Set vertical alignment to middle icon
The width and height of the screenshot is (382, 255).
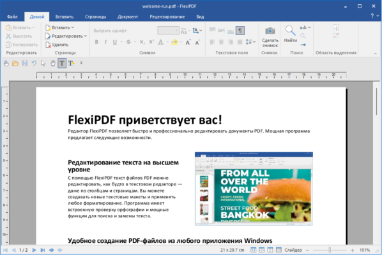(x=221, y=30)
